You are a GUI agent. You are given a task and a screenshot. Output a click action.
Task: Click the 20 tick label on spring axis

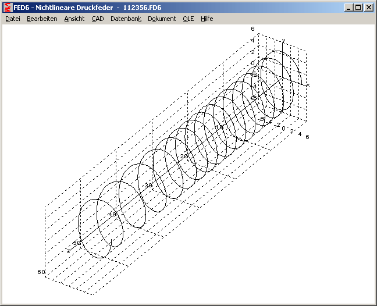pyautogui.click(x=184, y=156)
